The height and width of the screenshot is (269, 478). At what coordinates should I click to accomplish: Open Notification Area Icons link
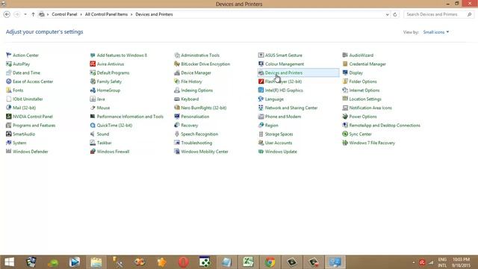[x=370, y=108]
